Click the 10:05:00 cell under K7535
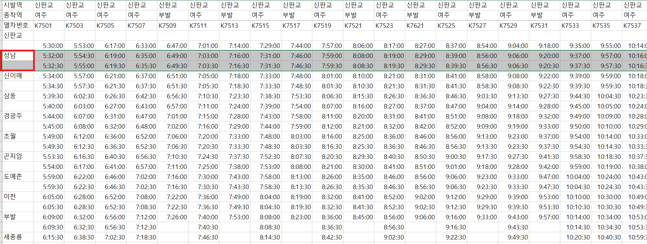This screenshot has height=244, width=647. [x=607, y=106]
